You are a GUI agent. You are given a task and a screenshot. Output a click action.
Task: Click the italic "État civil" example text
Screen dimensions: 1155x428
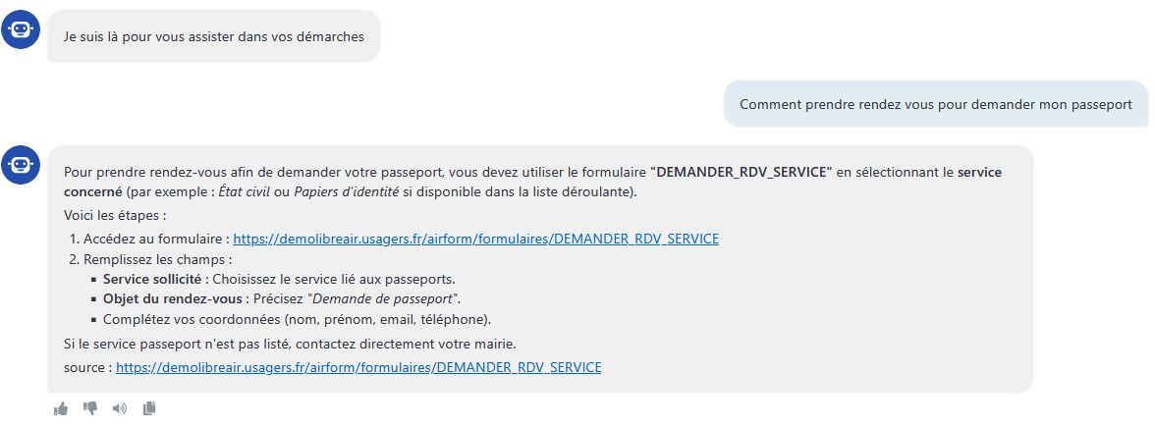pos(247,192)
